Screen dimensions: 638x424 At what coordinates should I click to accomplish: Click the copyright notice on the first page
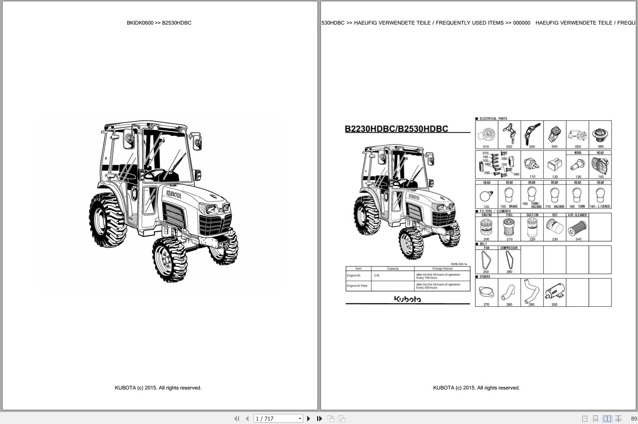pos(158,388)
